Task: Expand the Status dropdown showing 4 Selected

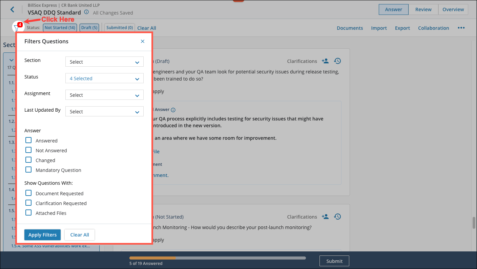Action: (104, 79)
